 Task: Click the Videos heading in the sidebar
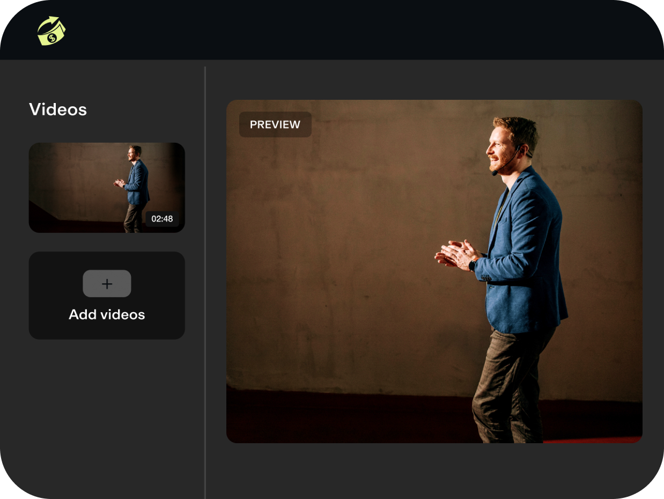click(58, 109)
